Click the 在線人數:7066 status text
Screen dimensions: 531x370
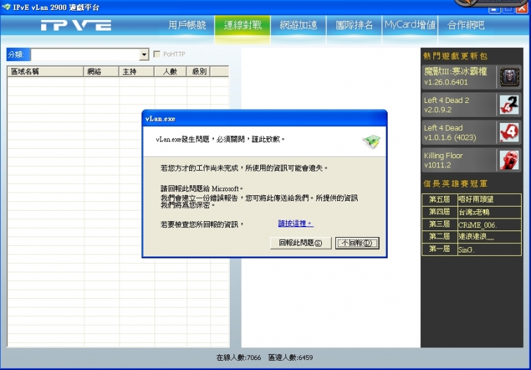[239, 357]
